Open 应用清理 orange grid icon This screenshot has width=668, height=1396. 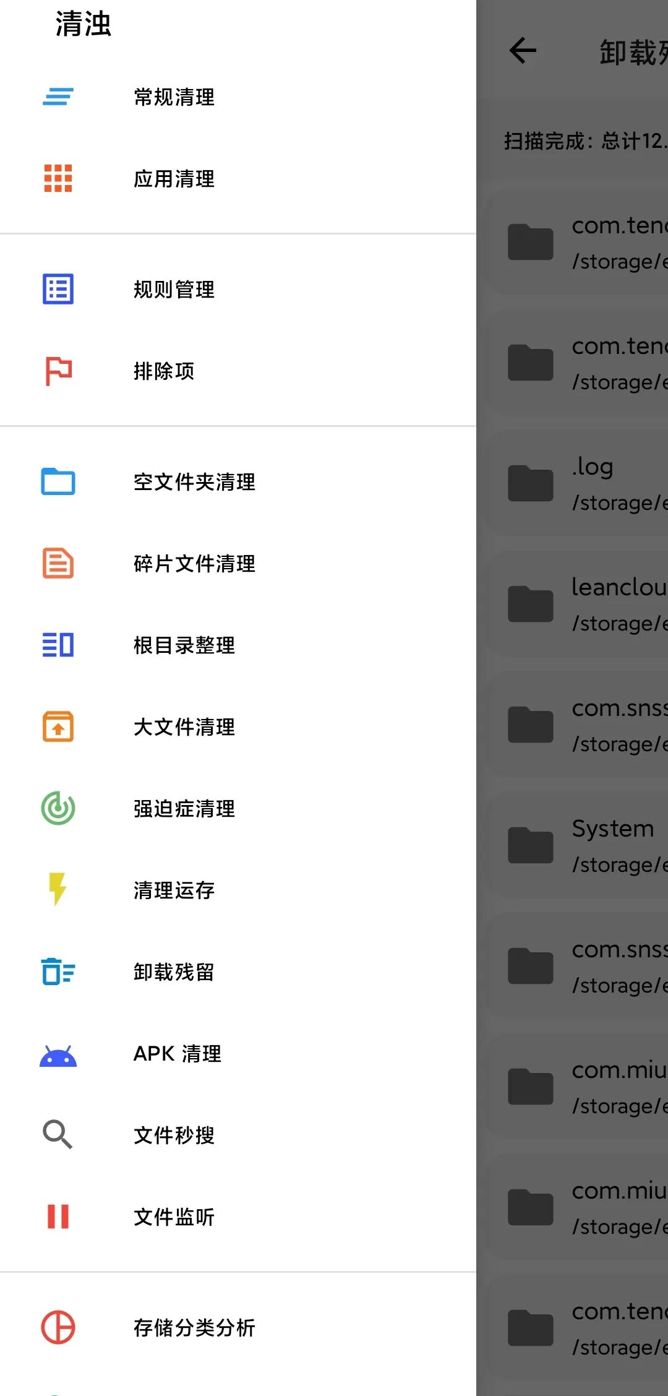[x=58, y=178]
